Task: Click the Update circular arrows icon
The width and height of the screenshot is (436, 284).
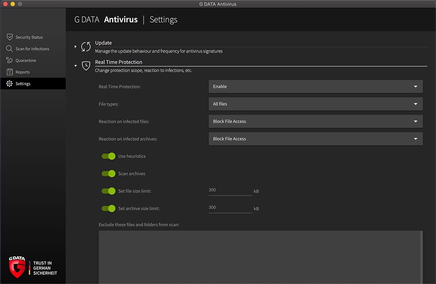Action: (86, 46)
